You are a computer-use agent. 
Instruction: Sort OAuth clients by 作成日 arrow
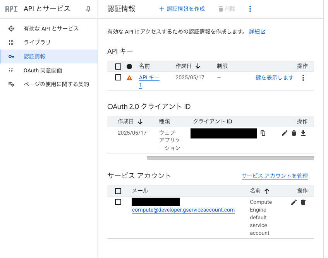point(140,121)
